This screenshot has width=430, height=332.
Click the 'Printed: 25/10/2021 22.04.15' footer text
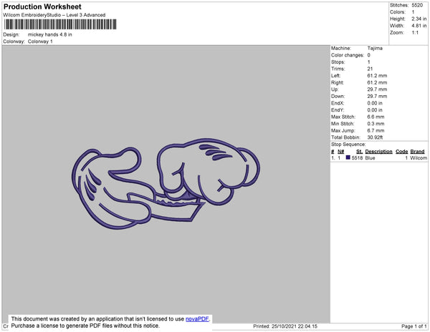[285, 326]
